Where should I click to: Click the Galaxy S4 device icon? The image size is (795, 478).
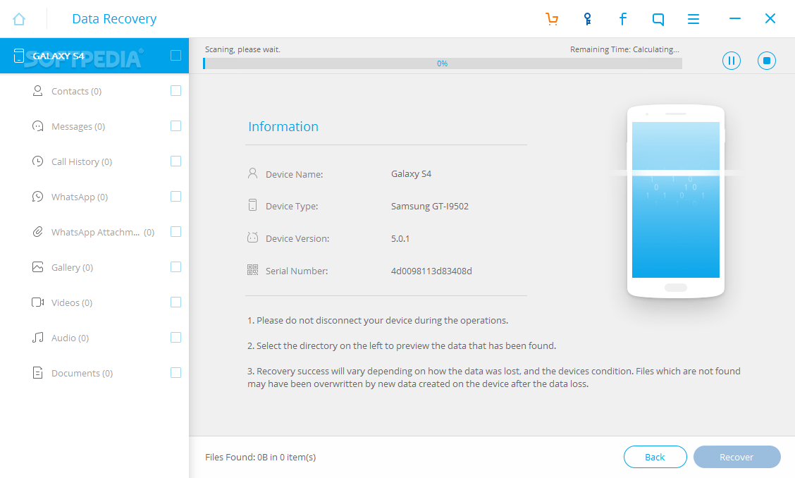click(x=19, y=56)
